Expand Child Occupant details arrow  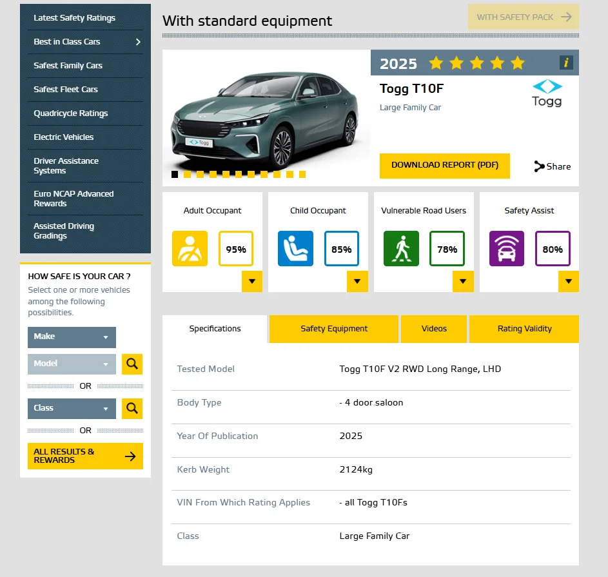(x=357, y=282)
